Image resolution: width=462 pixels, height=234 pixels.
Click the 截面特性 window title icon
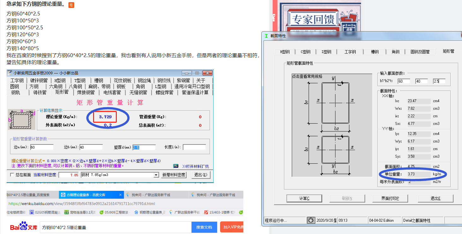(266, 36)
